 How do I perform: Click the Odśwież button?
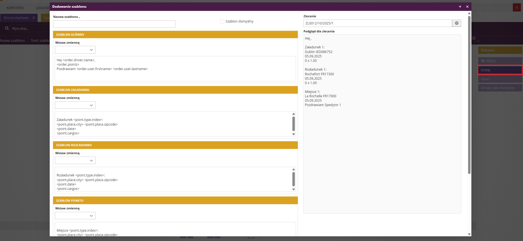tap(500, 50)
